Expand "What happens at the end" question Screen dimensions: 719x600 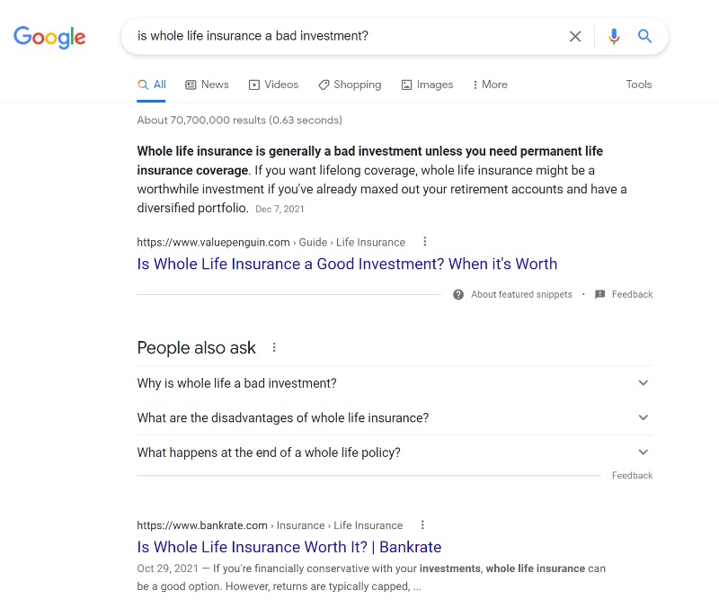point(643,452)
